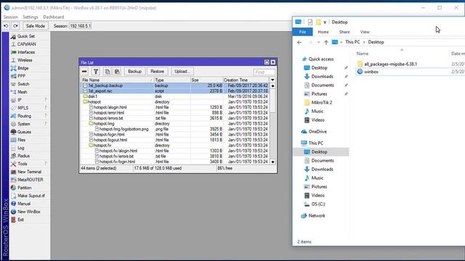Click This PC in Explorer address bar
This screenshot has width=465, height=261.
click(352, 42)
